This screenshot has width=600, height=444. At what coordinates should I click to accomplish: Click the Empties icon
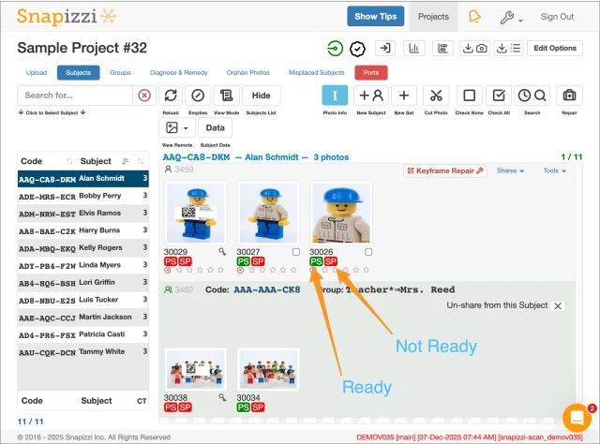pyautogui.click(x=198, y=96)
